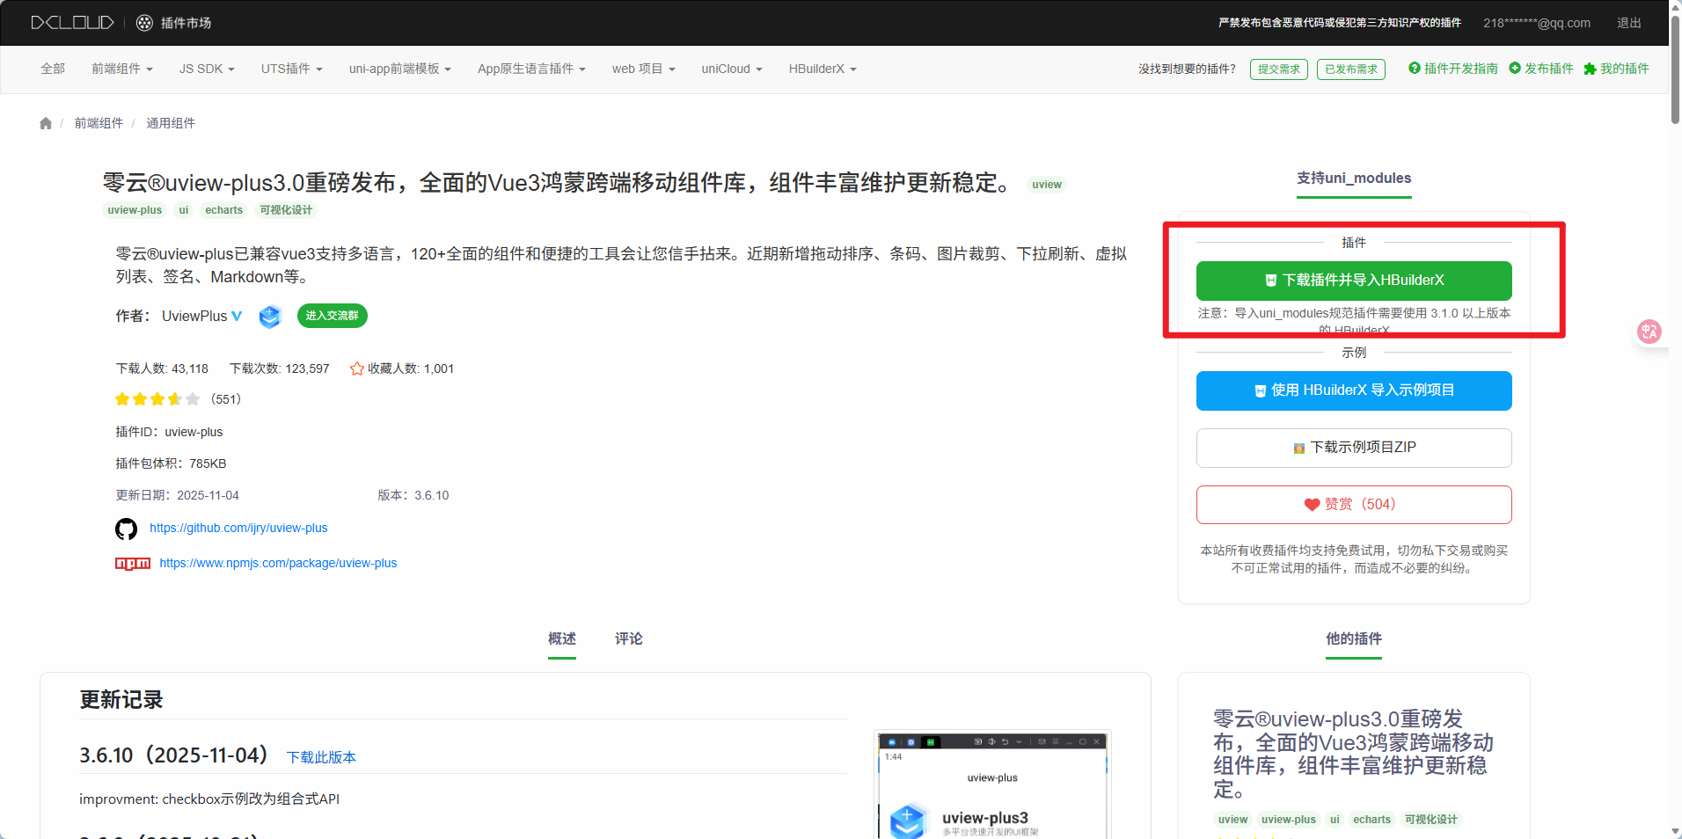Go to home breadcrumb icon
The width and height of the screenshot is (1682, 839).
click(x=46, y=123)
